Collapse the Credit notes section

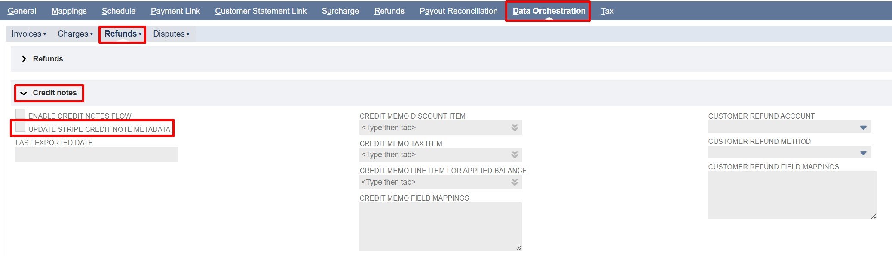point(24,93)
